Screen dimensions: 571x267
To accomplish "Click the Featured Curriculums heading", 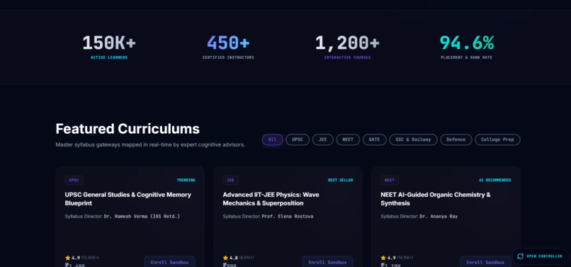I will (128, 129).
